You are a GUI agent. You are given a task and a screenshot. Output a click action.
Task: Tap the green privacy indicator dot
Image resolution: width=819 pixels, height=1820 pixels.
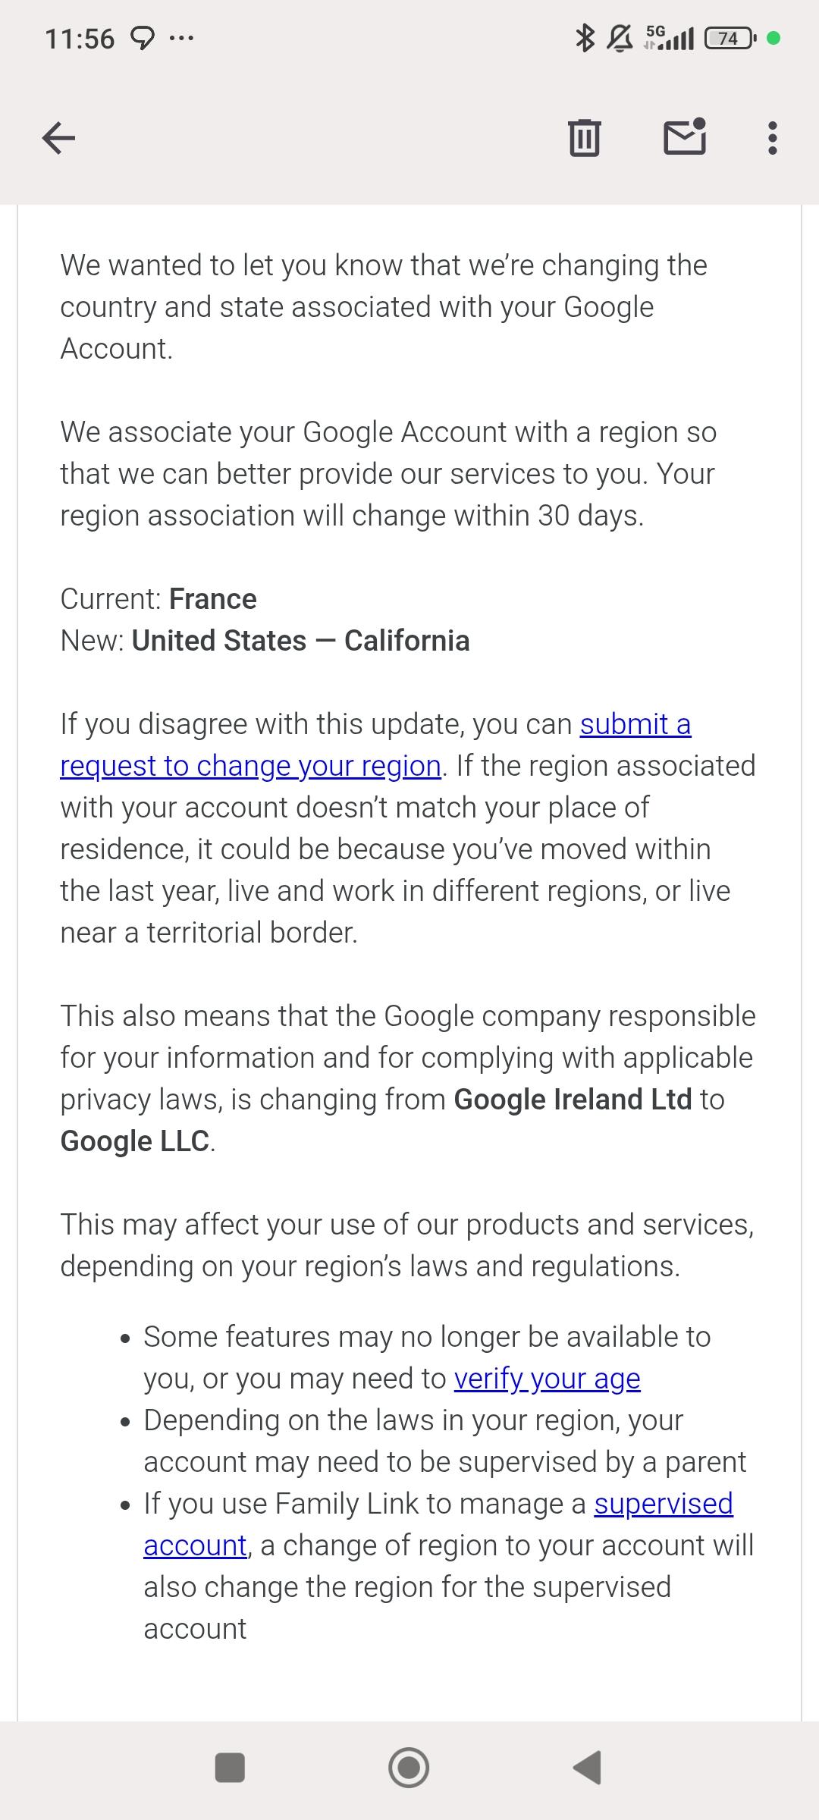click(773, 38)
